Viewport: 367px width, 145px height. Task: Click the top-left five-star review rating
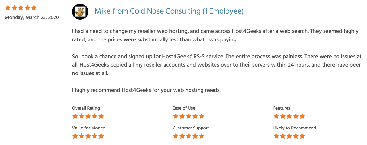point(21,8)
